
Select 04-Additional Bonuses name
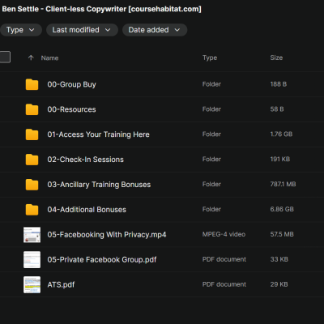(87, 210)
